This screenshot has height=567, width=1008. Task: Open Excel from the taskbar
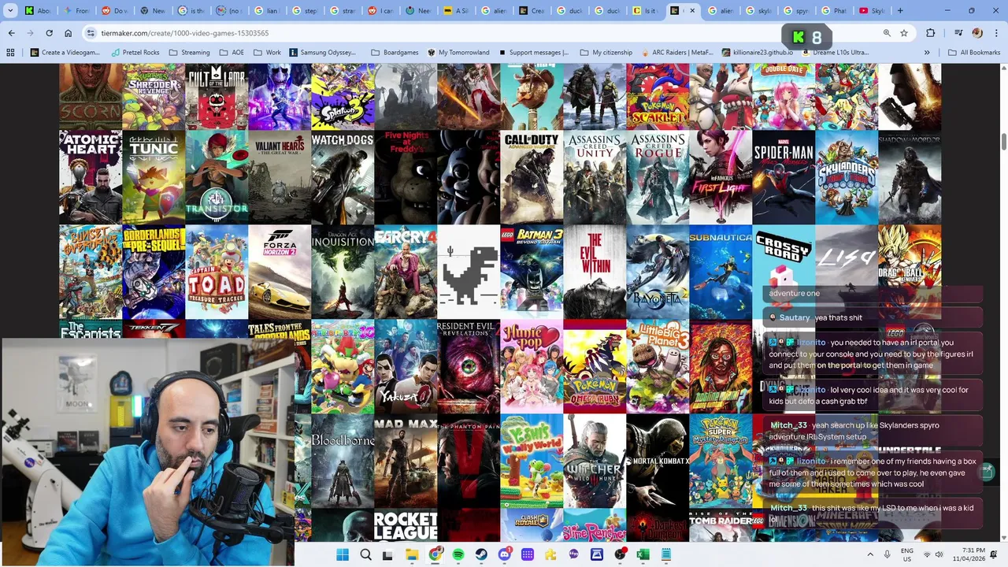643,554
